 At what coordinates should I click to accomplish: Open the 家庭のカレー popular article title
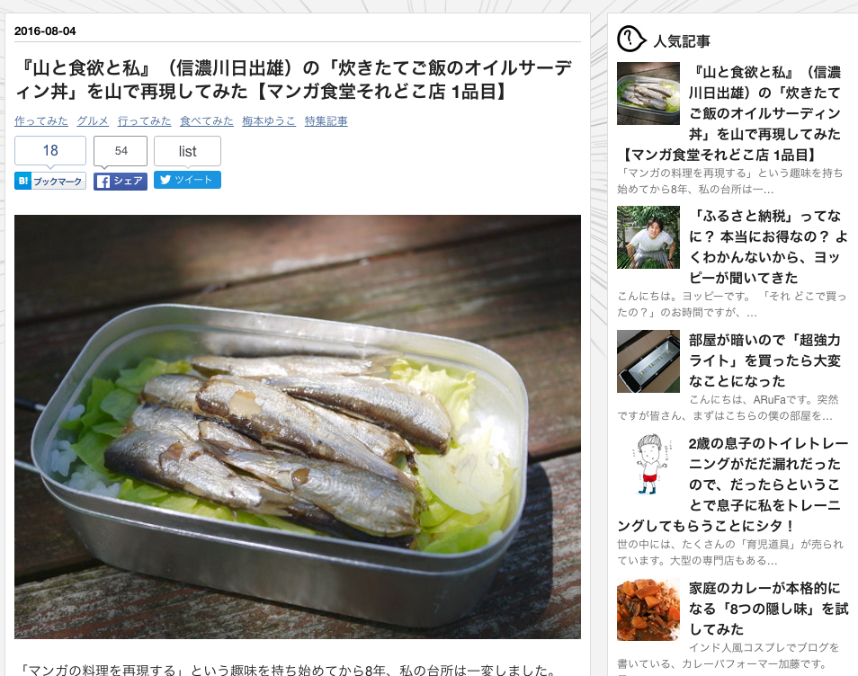[768, 609]
